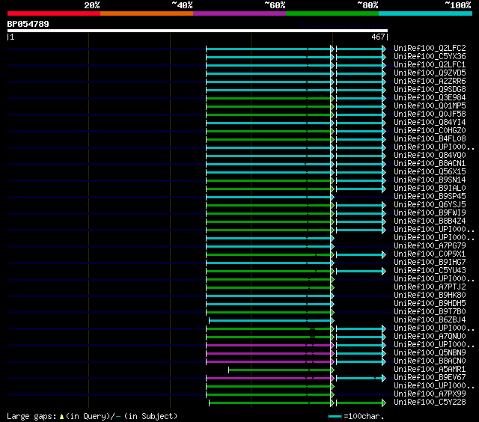Click the query end position 467 label
479x422 pixels.
point(378,37)
